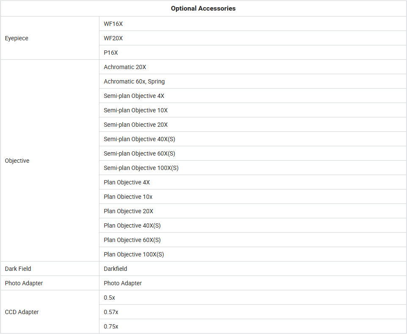
Task: Click Semi-plan Objective 10X cell
Action: point(253,110)
